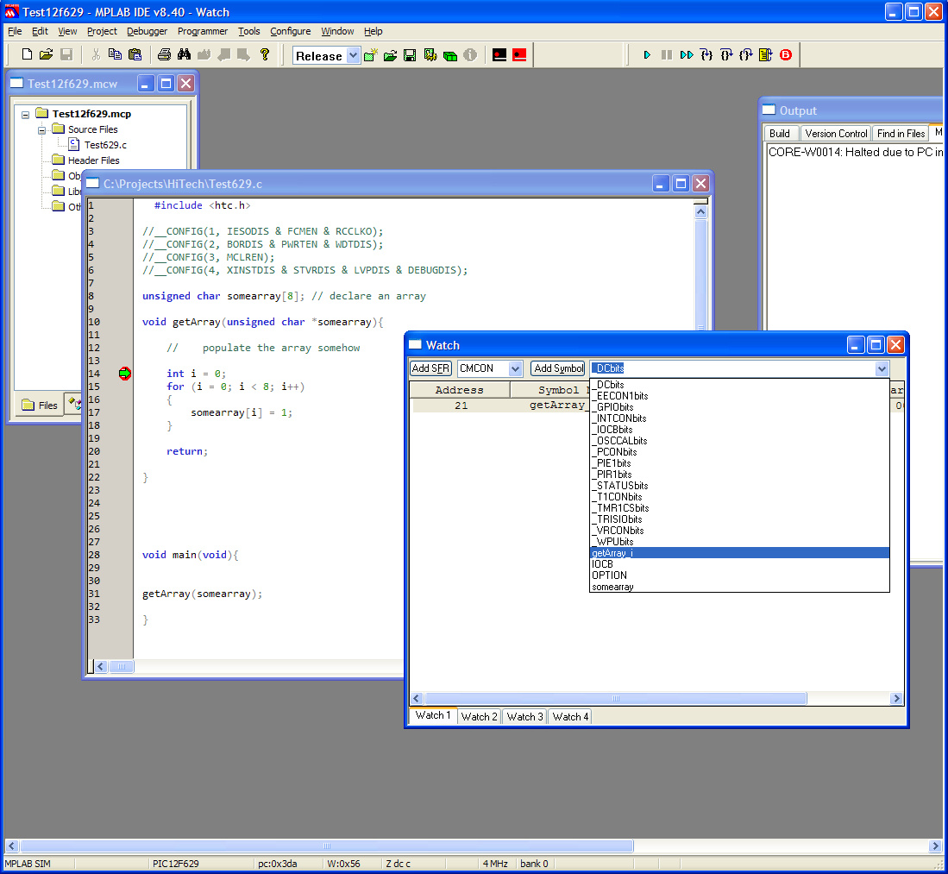Switch to the Watch 4 tab

570,717
